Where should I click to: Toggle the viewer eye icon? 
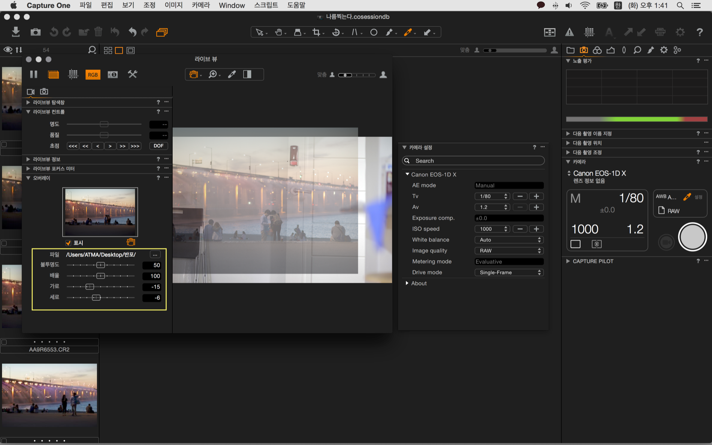click(7, 50)
